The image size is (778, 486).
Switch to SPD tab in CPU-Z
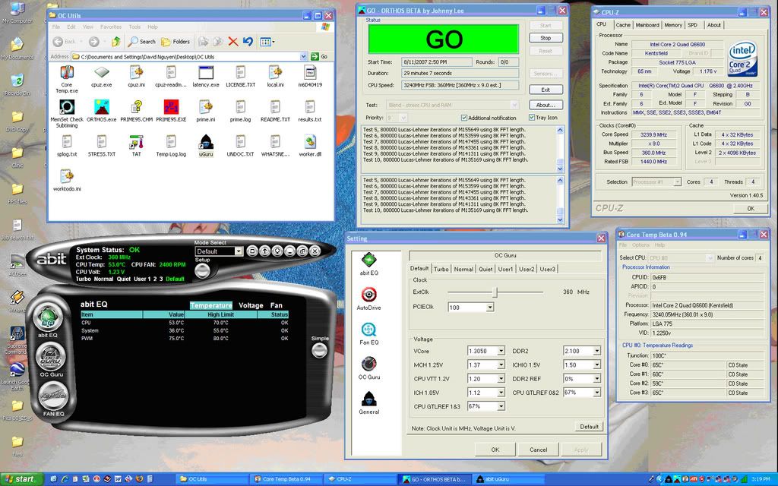(693, 25)
